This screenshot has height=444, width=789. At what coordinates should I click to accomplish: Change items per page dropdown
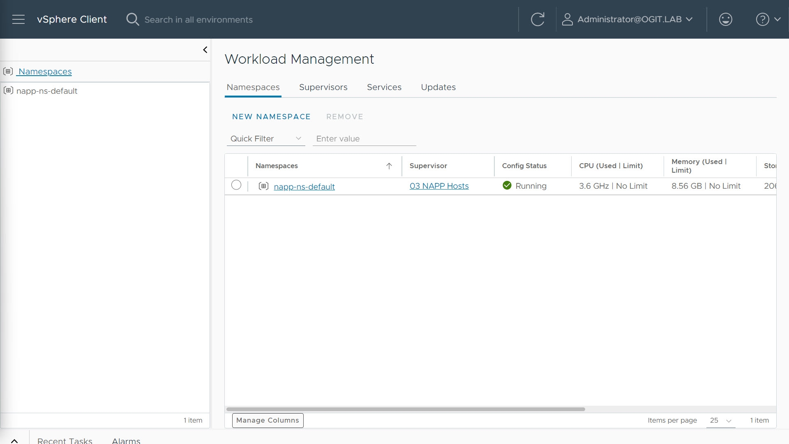[x=720, y=420]
